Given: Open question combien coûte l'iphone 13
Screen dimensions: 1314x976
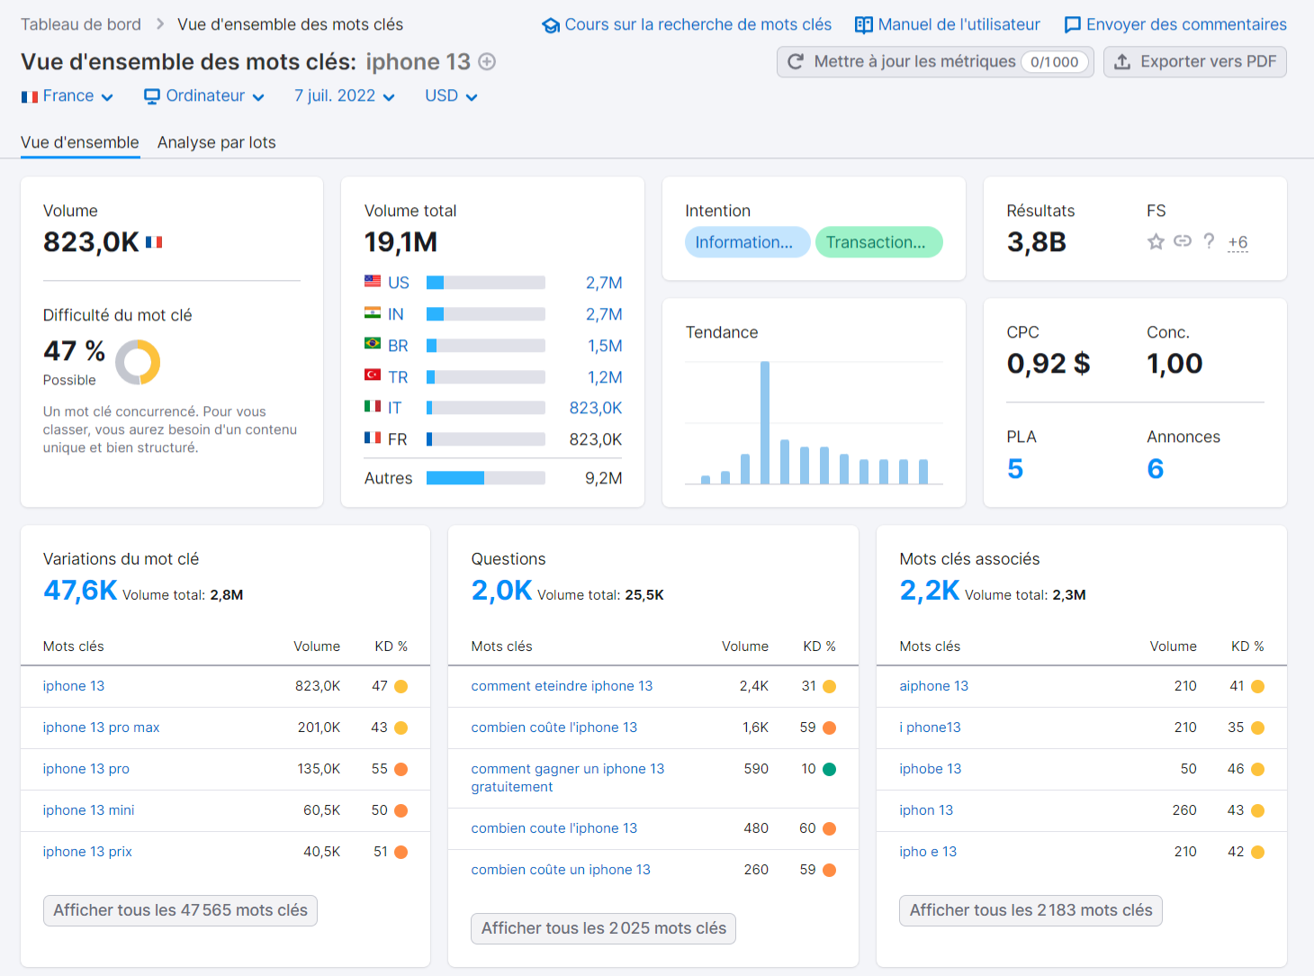Looking at the screenshot, I should point(554,727).
